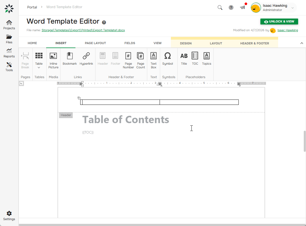Click the UNLOCK & VIEW button
306x226 pixels.
279,21
